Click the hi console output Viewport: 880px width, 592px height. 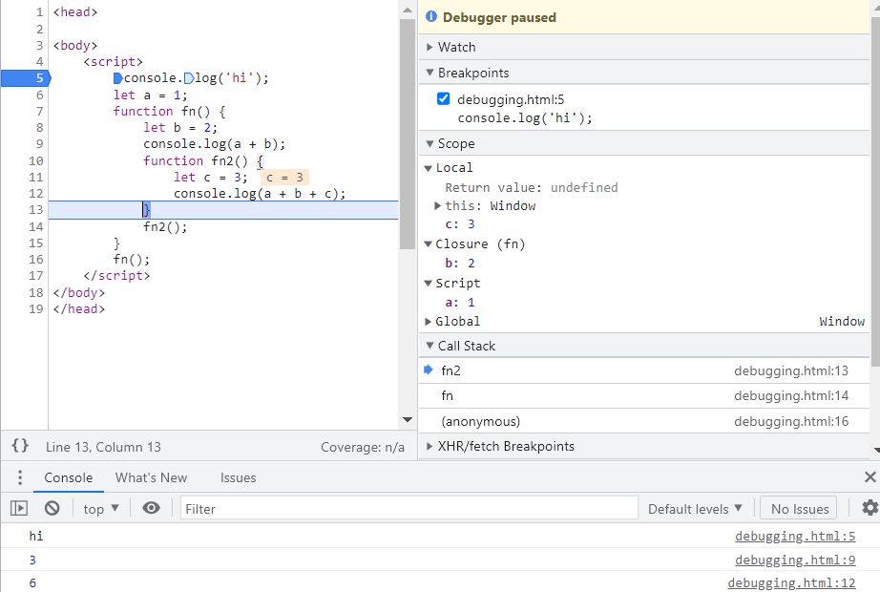click(x=36, y=536)
